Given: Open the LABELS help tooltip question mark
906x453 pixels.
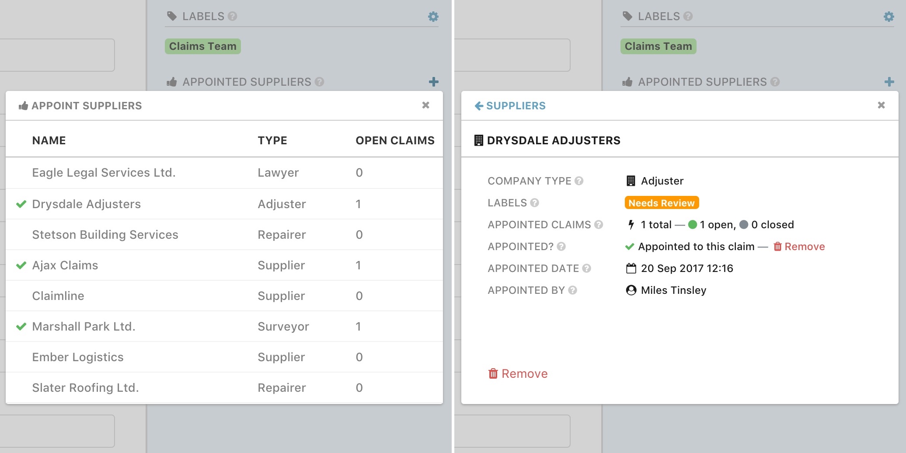Looking at the screenshot, I should coord(233,17).
